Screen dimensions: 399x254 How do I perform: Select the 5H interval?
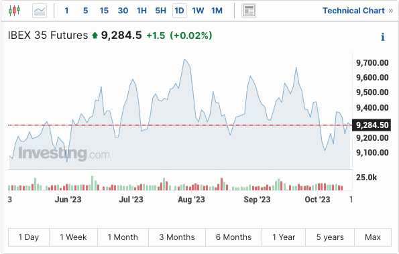160,11
